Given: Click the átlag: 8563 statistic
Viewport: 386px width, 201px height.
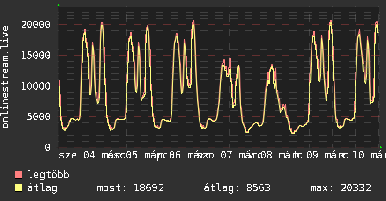Looking at the screenshot, I should (x=237, y=188).
